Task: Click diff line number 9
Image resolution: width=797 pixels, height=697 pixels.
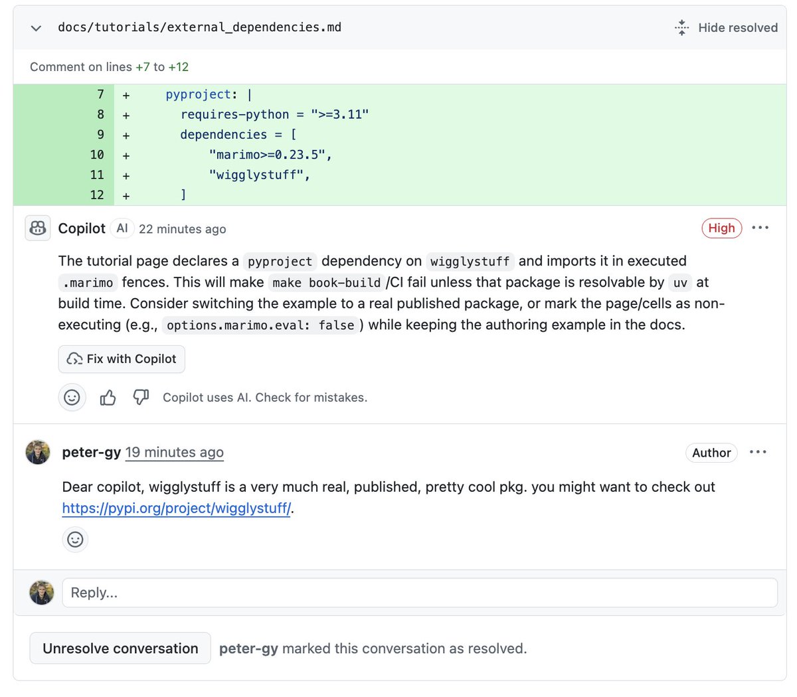Action: (101, 134)
